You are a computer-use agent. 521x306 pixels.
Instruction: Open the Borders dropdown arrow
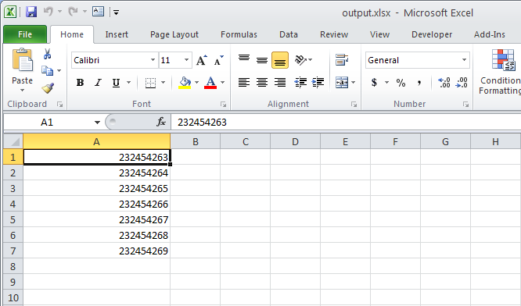click(x=163, y=83)
